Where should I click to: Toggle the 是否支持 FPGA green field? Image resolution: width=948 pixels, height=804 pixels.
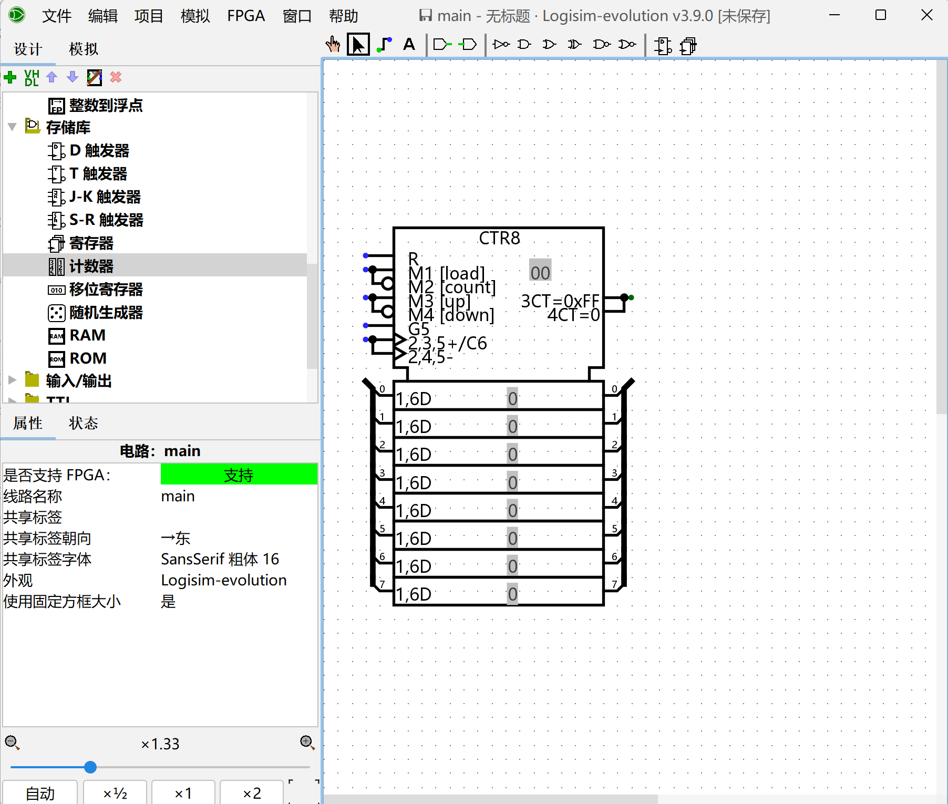tap(239, 475)
